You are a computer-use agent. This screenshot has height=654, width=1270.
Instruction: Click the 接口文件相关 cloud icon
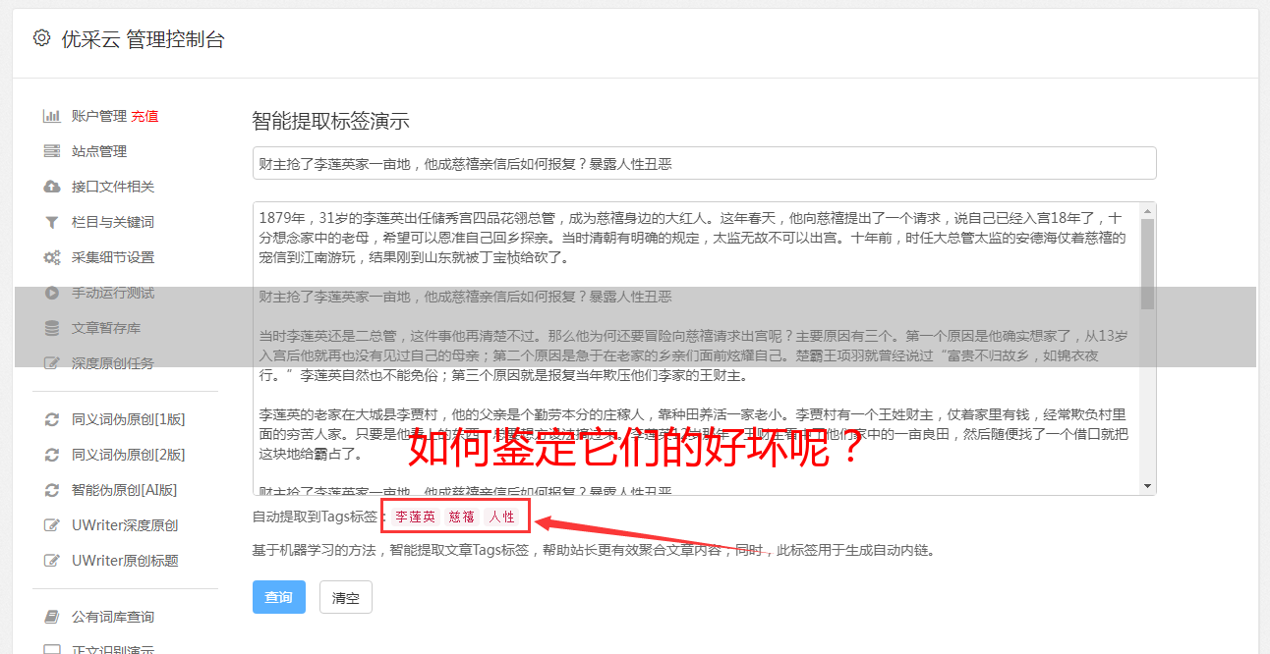(x=52, y=187)
